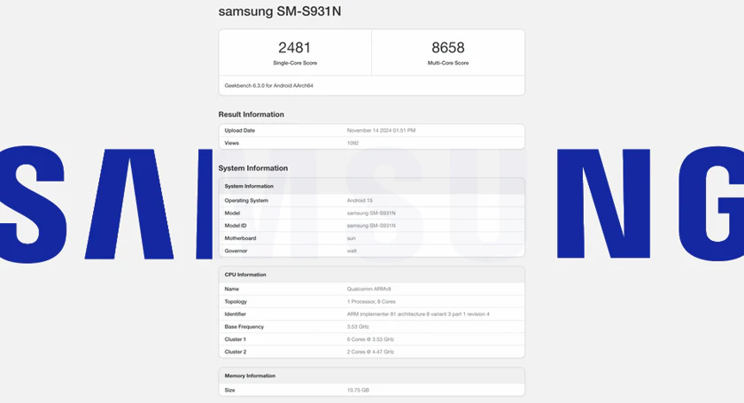Click the Upload Date row label

[240, 130]
